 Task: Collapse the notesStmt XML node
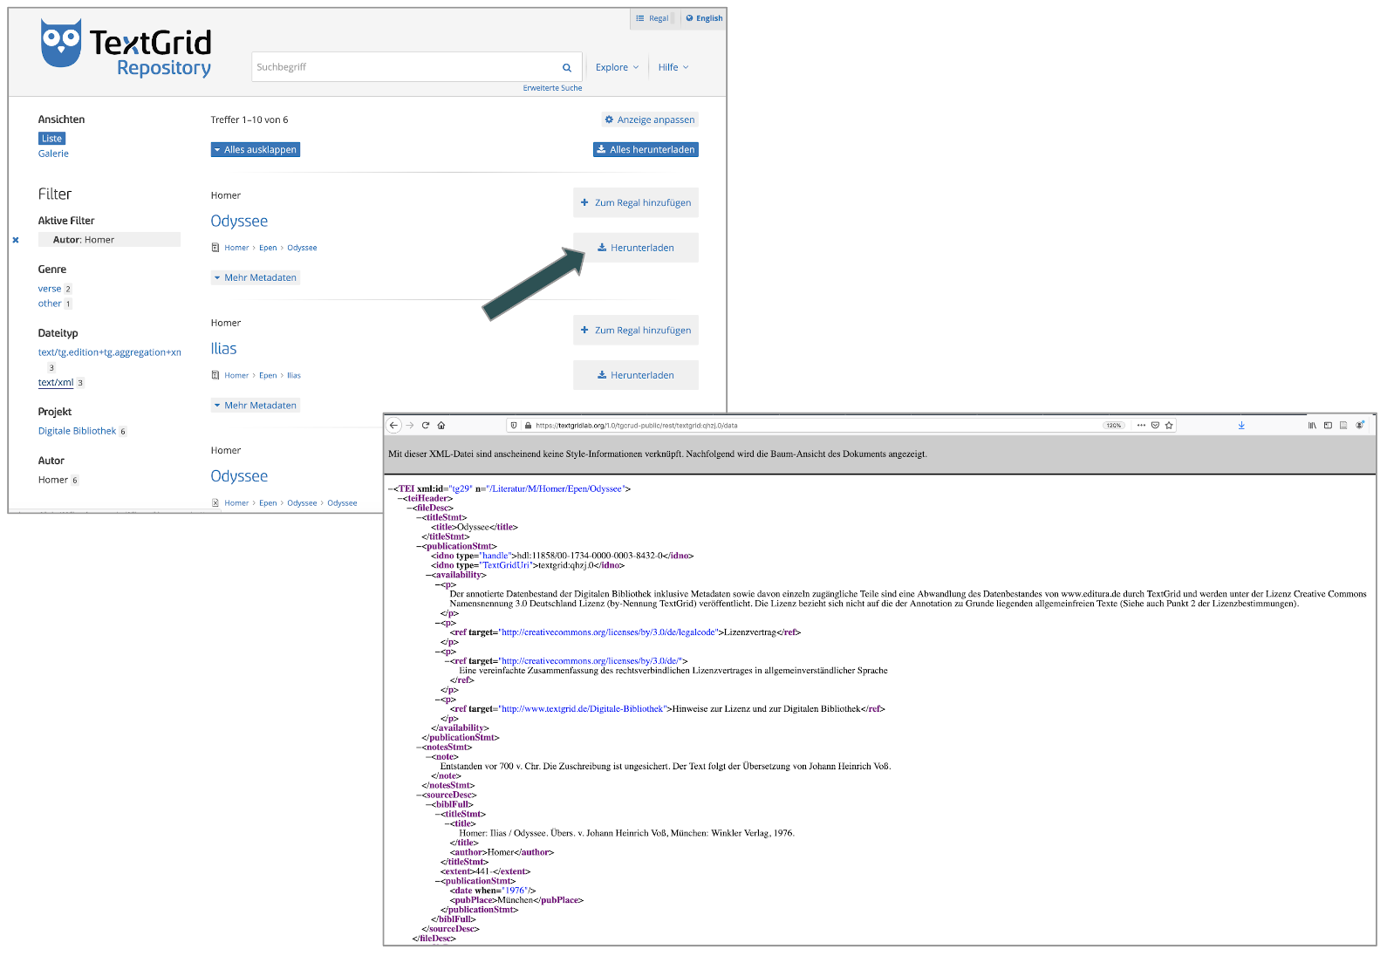tap(419, 748)
